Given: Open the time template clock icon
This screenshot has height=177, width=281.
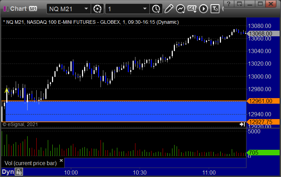Looking at the screenshot, I should pyautogui.click(x=156, y=9).
